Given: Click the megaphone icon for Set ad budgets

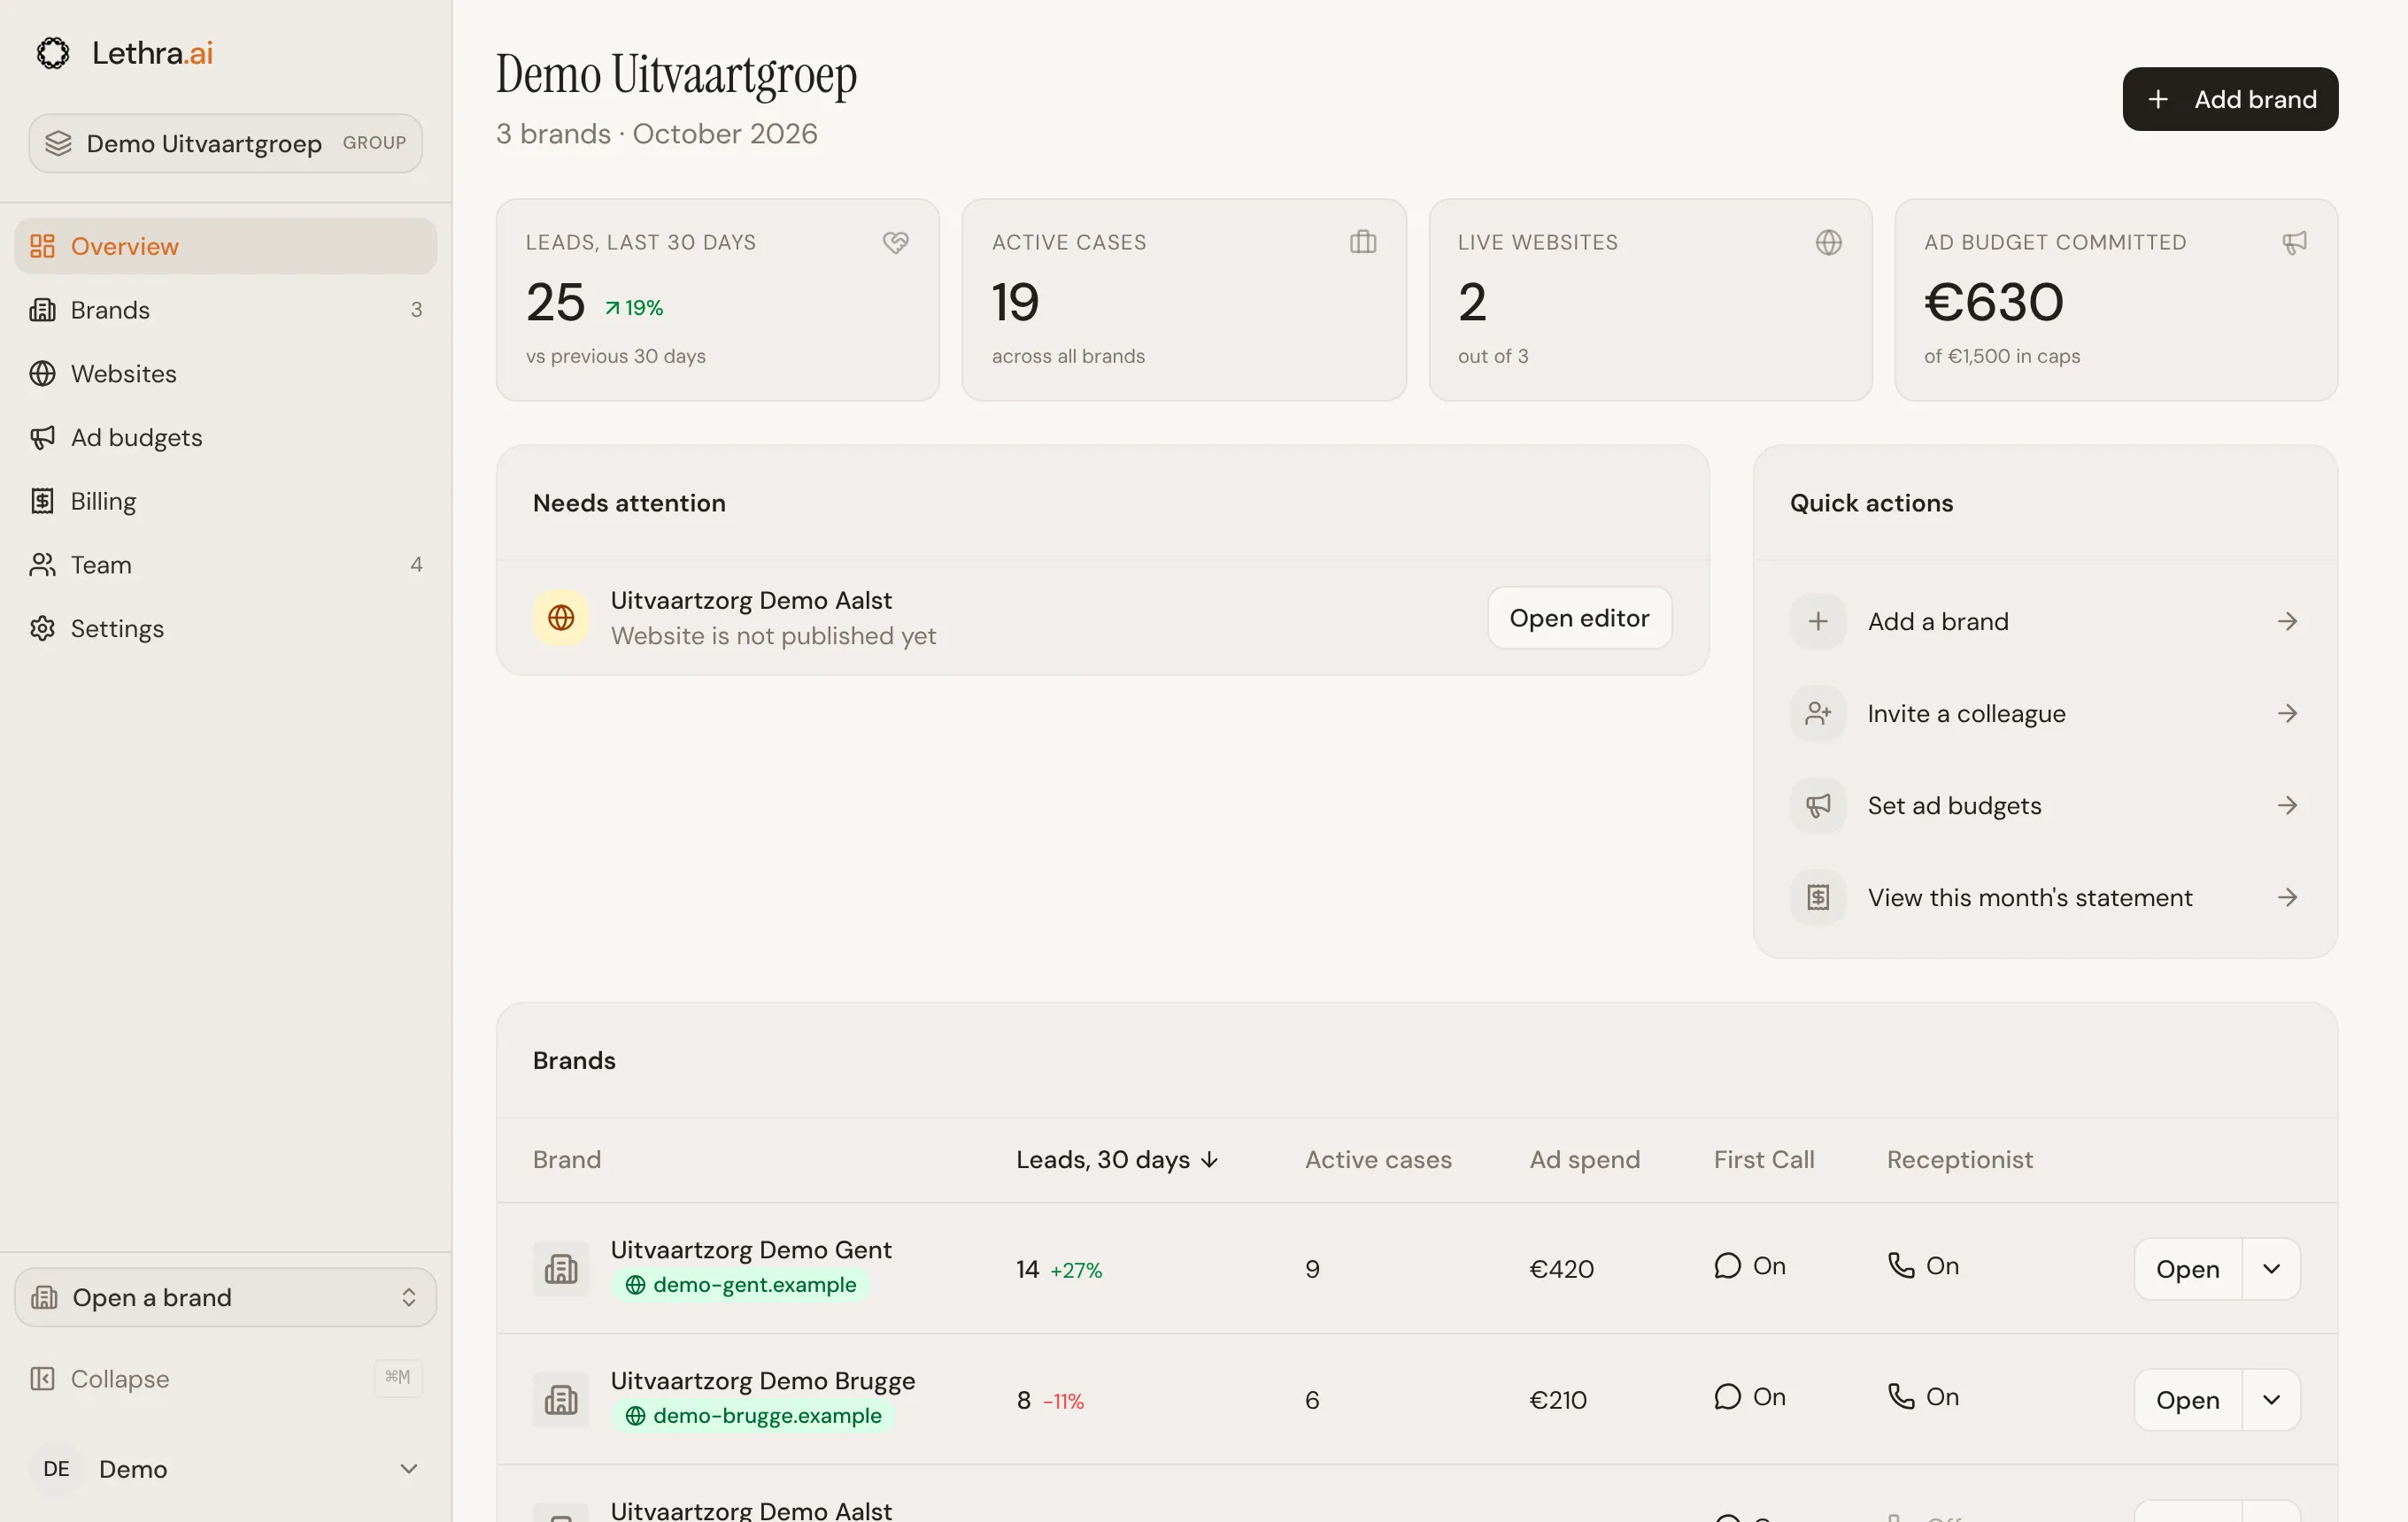Looking at the screenshot, I should click(x=1818, y=805).
